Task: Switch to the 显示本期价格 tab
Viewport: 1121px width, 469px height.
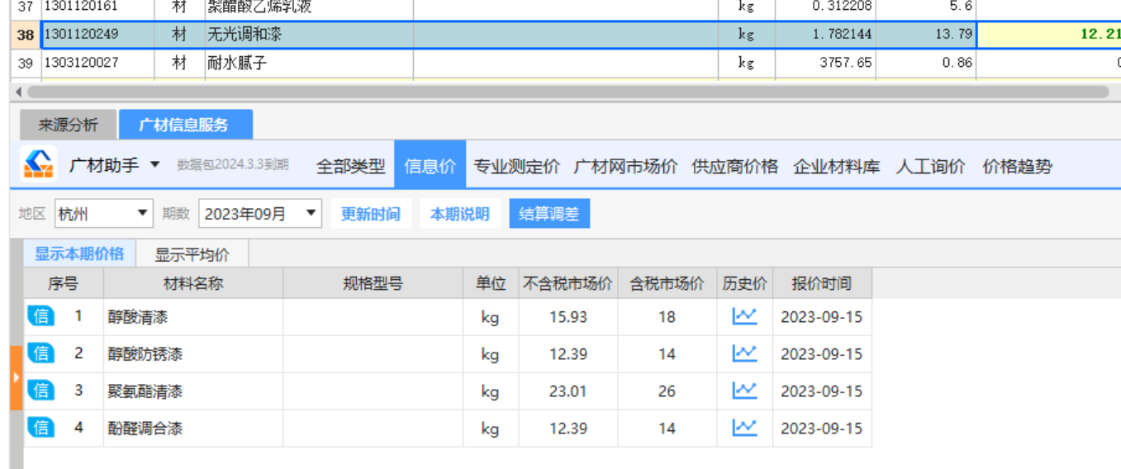Action: [x=79, y=253]
